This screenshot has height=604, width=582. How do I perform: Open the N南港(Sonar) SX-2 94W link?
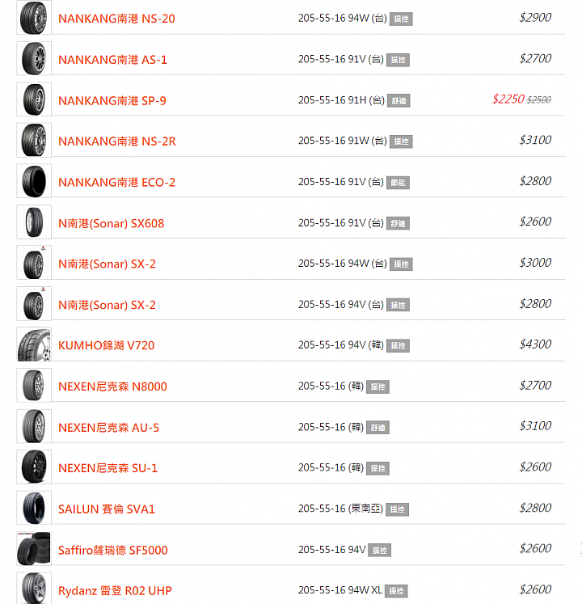click(x=107, y=264)
